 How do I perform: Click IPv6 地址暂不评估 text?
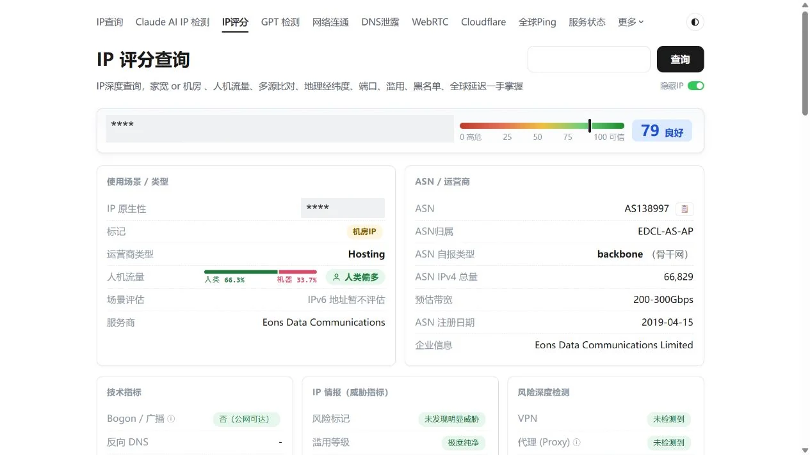(346, 300)
